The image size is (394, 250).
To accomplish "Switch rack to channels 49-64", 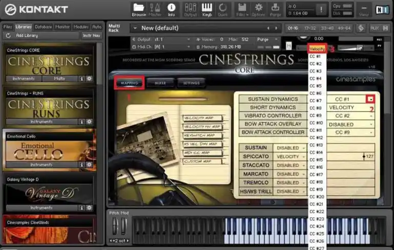I will (x=344, y=28).
